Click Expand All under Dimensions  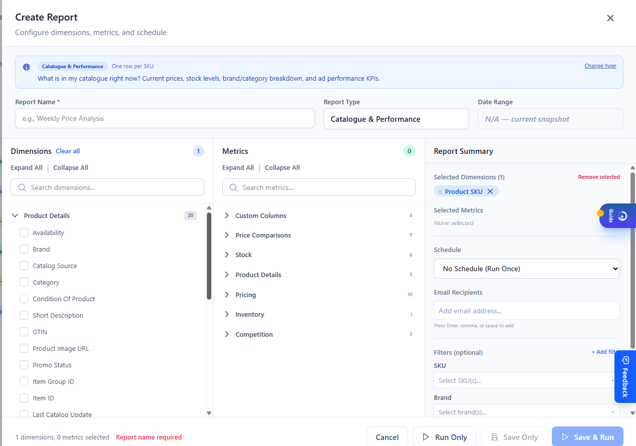(x=27, y=167)
